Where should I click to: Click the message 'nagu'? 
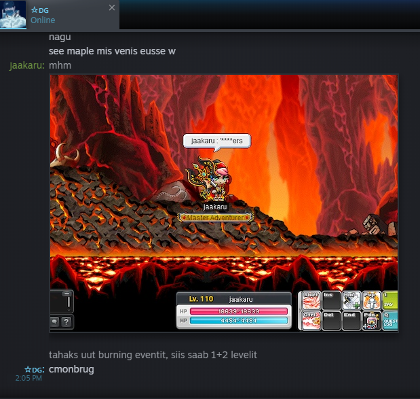point(60,37)
